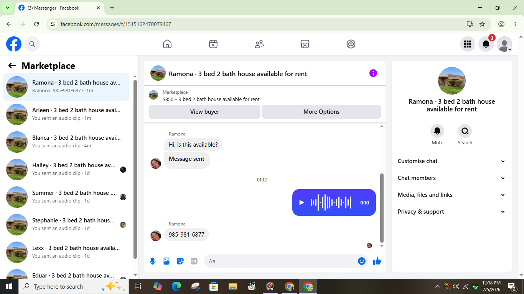The height and width of the screenshot is (294, 524).
Task: Open the emoji picker smiley icon
Action: 362,261
